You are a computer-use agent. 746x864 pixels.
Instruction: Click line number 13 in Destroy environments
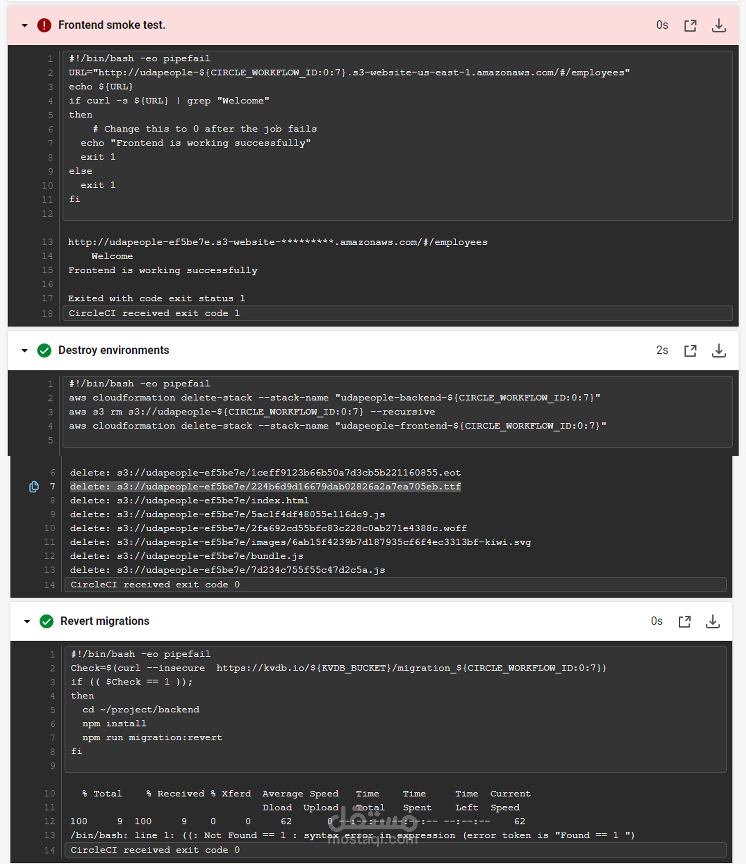tap(50, 570)
